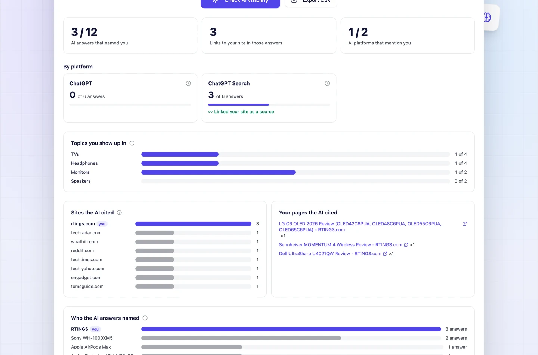The height and width of the screenshot is (355, 538).
Task: Click the Speakers topic label
Action: [x=81, y=181]
